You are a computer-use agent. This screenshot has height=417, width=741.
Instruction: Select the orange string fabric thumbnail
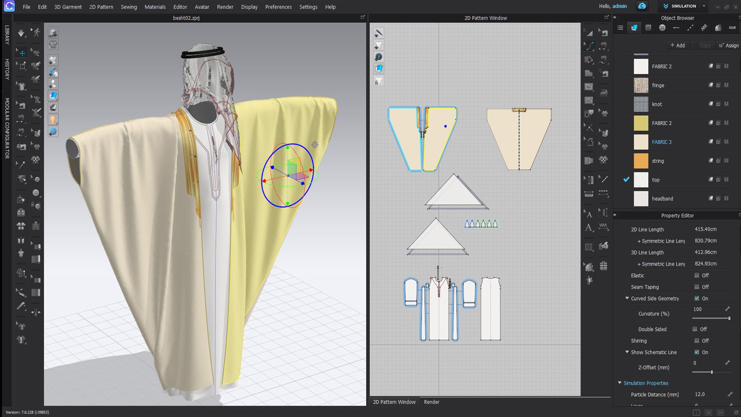(x=641, y=161)
